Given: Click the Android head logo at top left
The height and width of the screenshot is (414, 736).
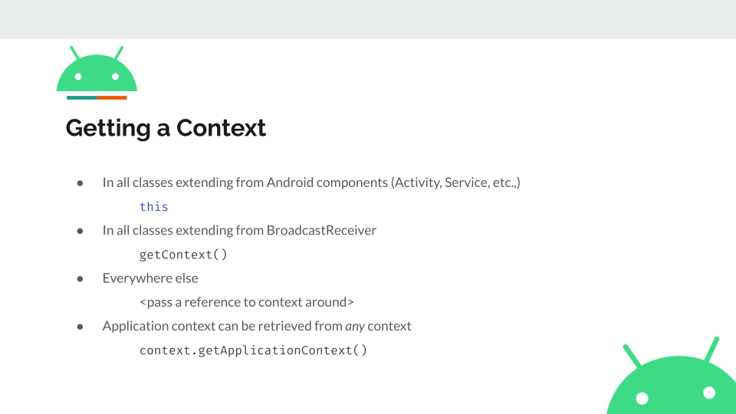Looking at the screenshot, I should tap(97, 69).
